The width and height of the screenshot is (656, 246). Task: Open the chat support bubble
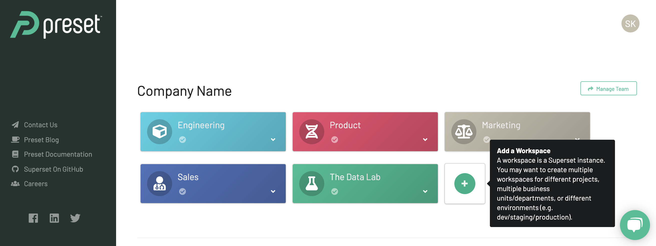point(634,225)
